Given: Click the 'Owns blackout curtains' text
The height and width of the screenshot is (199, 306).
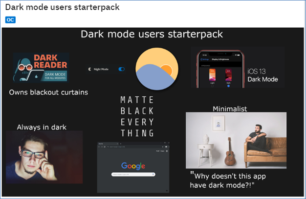Looking at the screenshot, I should tap(48, 92).
